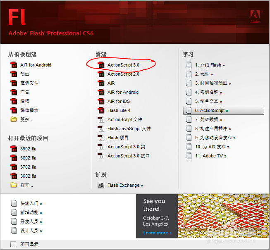Open Flash Exchange extensions link
270x250 pixels.
[125, 185]
